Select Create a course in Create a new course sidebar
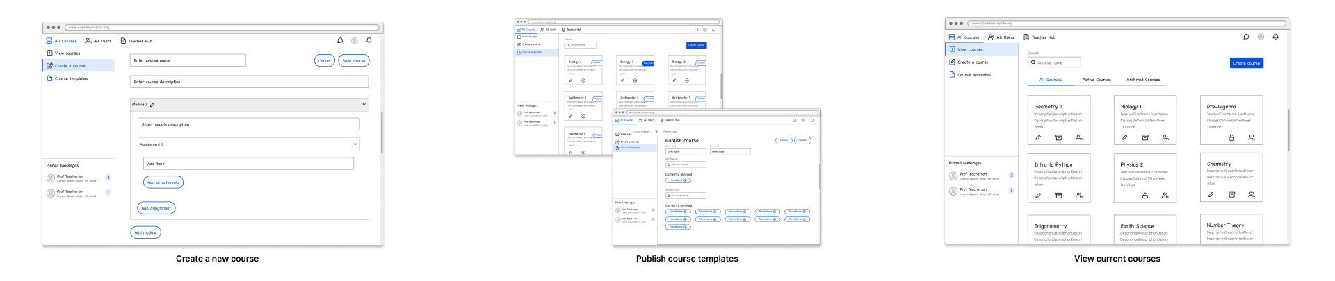 pyautogui.click(x=79, y=66)
